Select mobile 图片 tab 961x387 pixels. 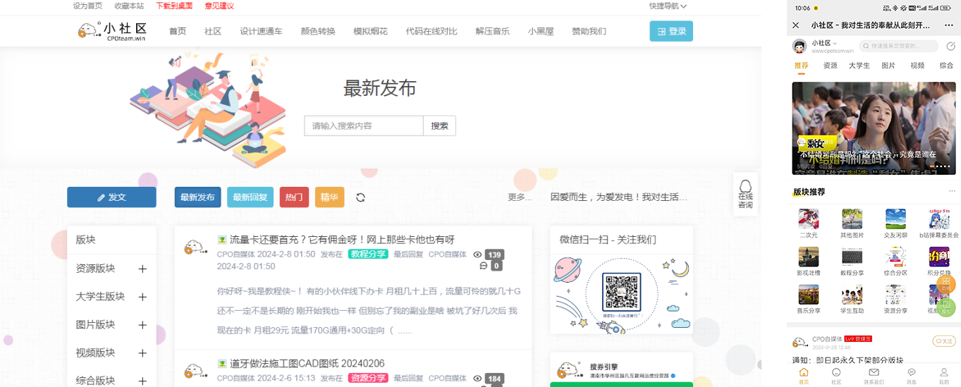tap(888, 66)
